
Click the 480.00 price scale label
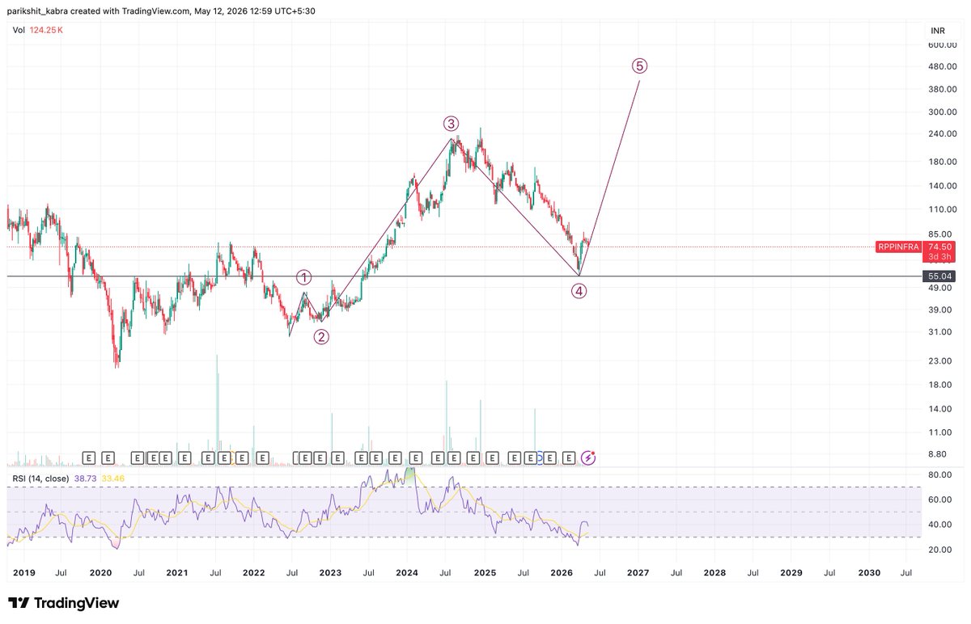click(942, 66)
